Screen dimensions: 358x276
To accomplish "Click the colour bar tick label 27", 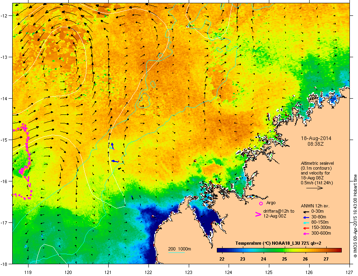I will point(326,259).
